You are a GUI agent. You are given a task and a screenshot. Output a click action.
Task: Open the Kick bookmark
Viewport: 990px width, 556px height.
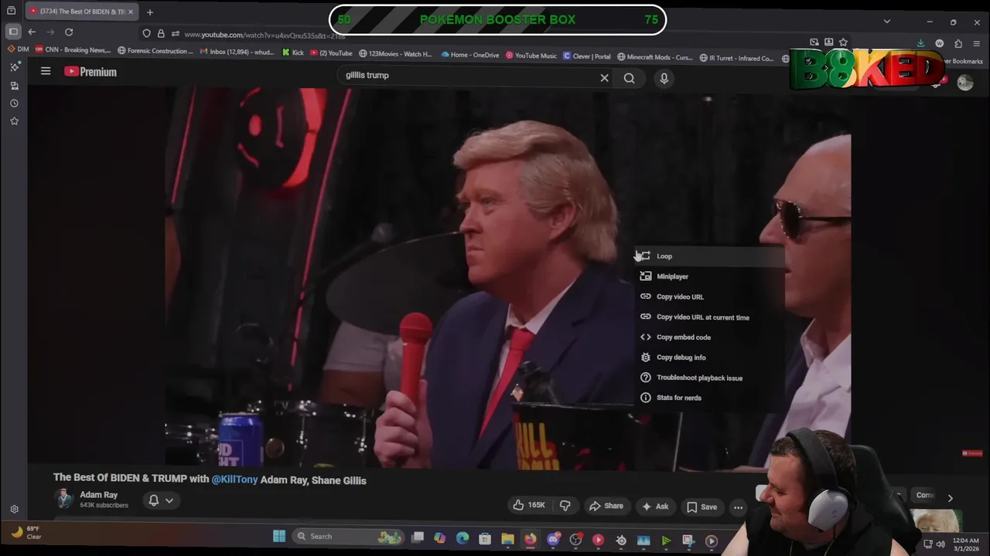click(x=292, y=53)
